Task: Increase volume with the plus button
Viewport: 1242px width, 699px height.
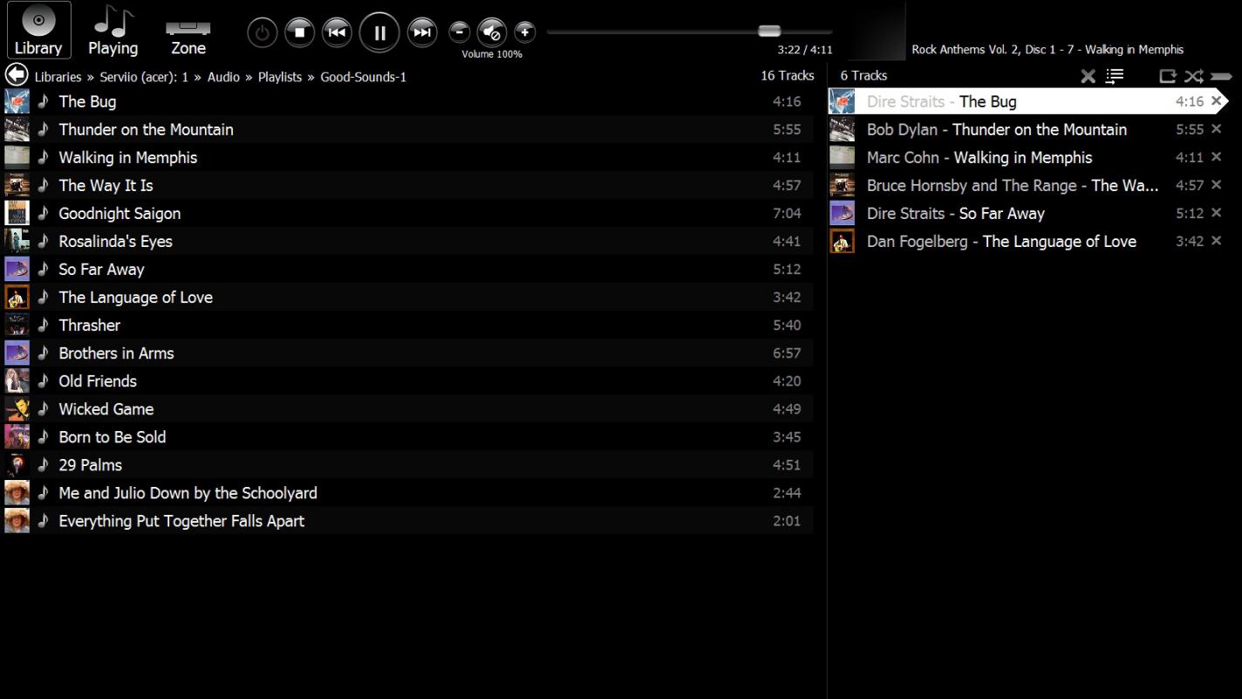Action: [524, 32]
